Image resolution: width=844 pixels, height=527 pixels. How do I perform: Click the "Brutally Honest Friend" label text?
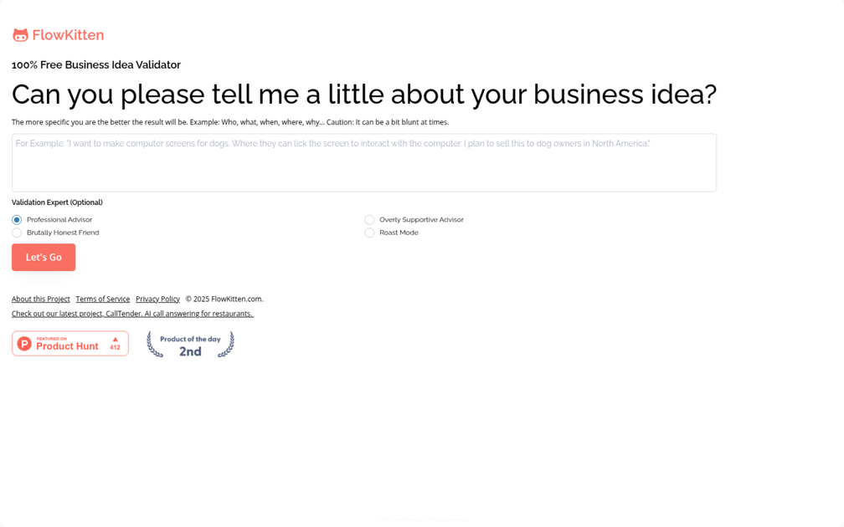click(x=63, y=233)
